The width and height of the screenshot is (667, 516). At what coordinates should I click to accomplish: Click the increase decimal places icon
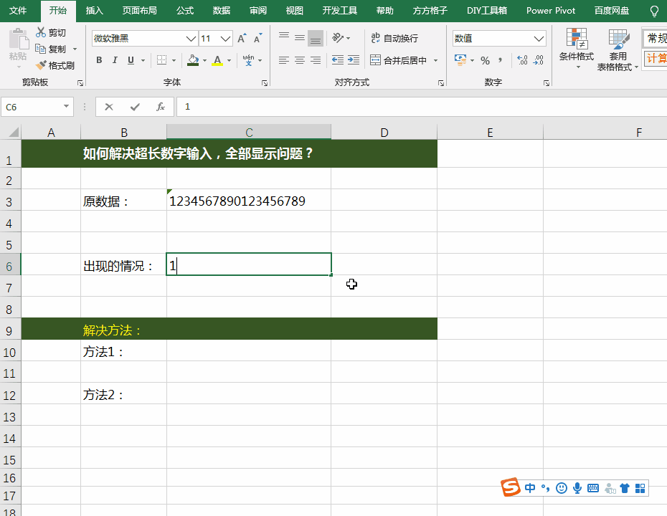[522, 60]
